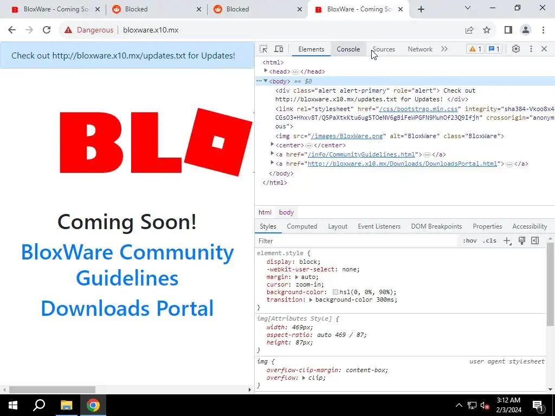Expand the center element node
This screenshot has width=555, height=416.
pos(272,144)
